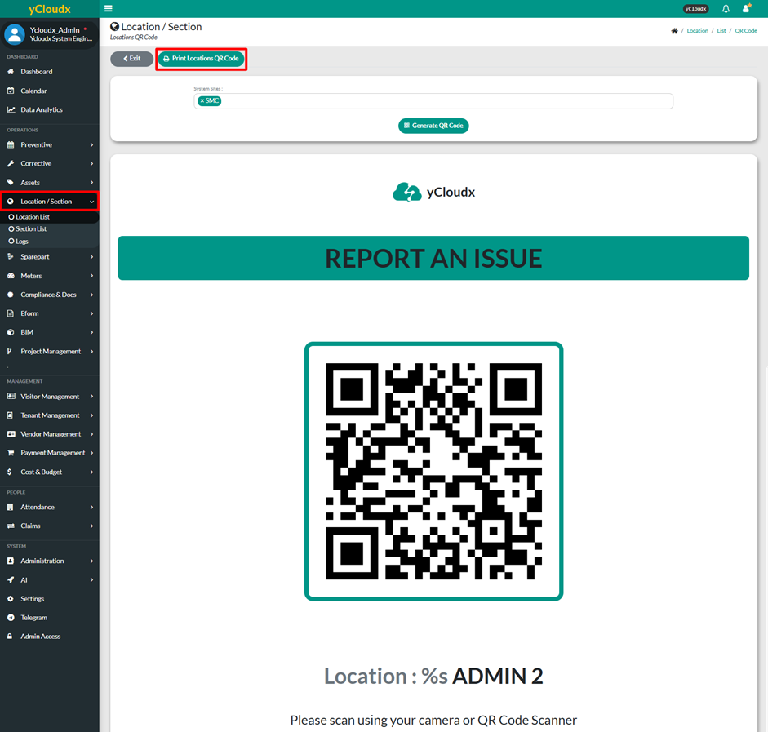Click the Payment Management cart icon
The image size is (768, 732).
11,453
